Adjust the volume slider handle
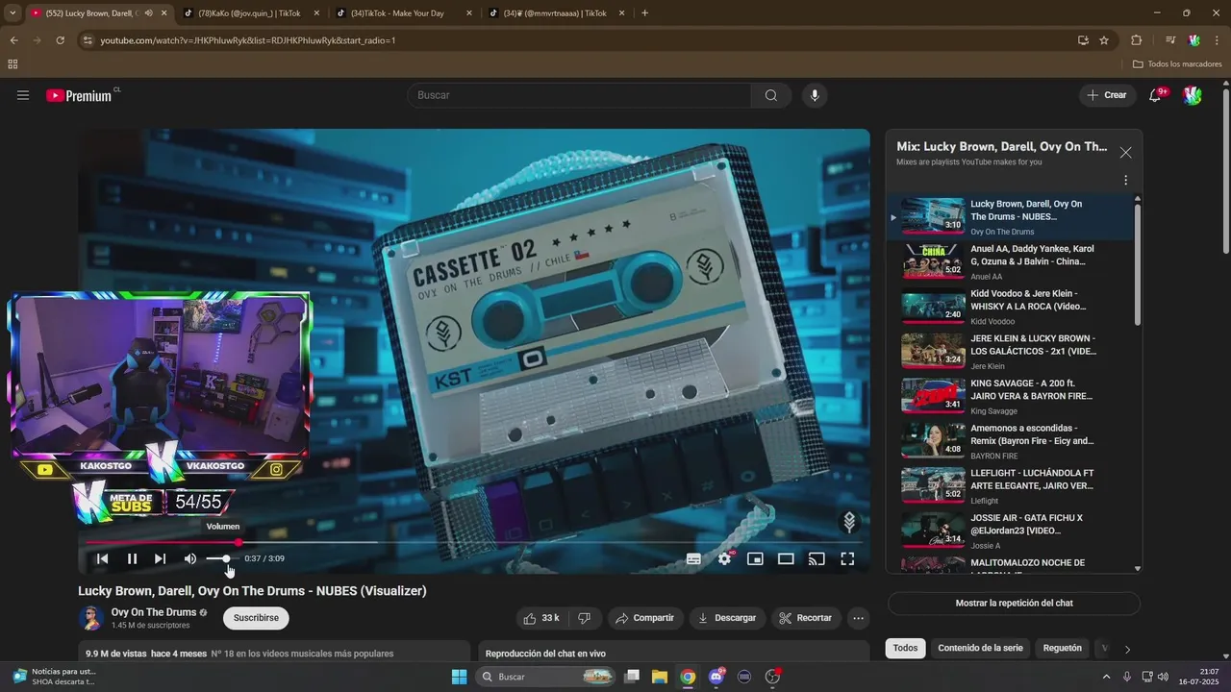1231x692 pixels. point(226,558)
